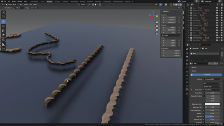Toggle the camera view icon
Screen dimensions: 224x126
157,30
